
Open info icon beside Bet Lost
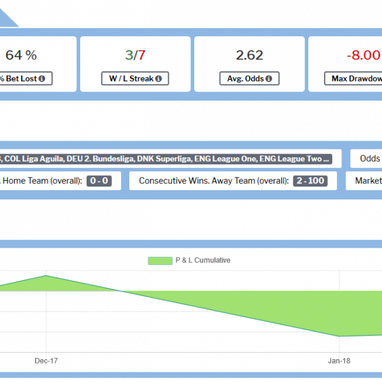click(x=42, y=79)
